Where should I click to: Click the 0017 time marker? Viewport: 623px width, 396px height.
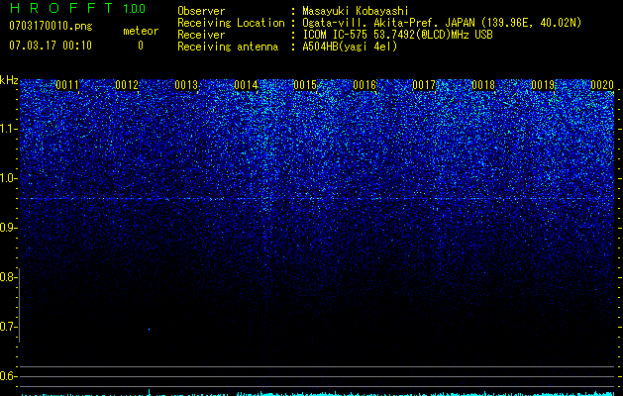click(x=424, y=85)
